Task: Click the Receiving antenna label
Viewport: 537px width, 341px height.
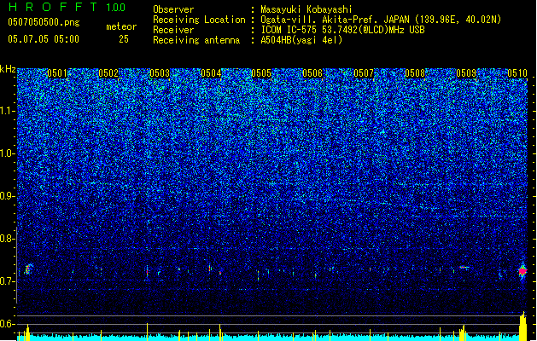Action: 196,40
